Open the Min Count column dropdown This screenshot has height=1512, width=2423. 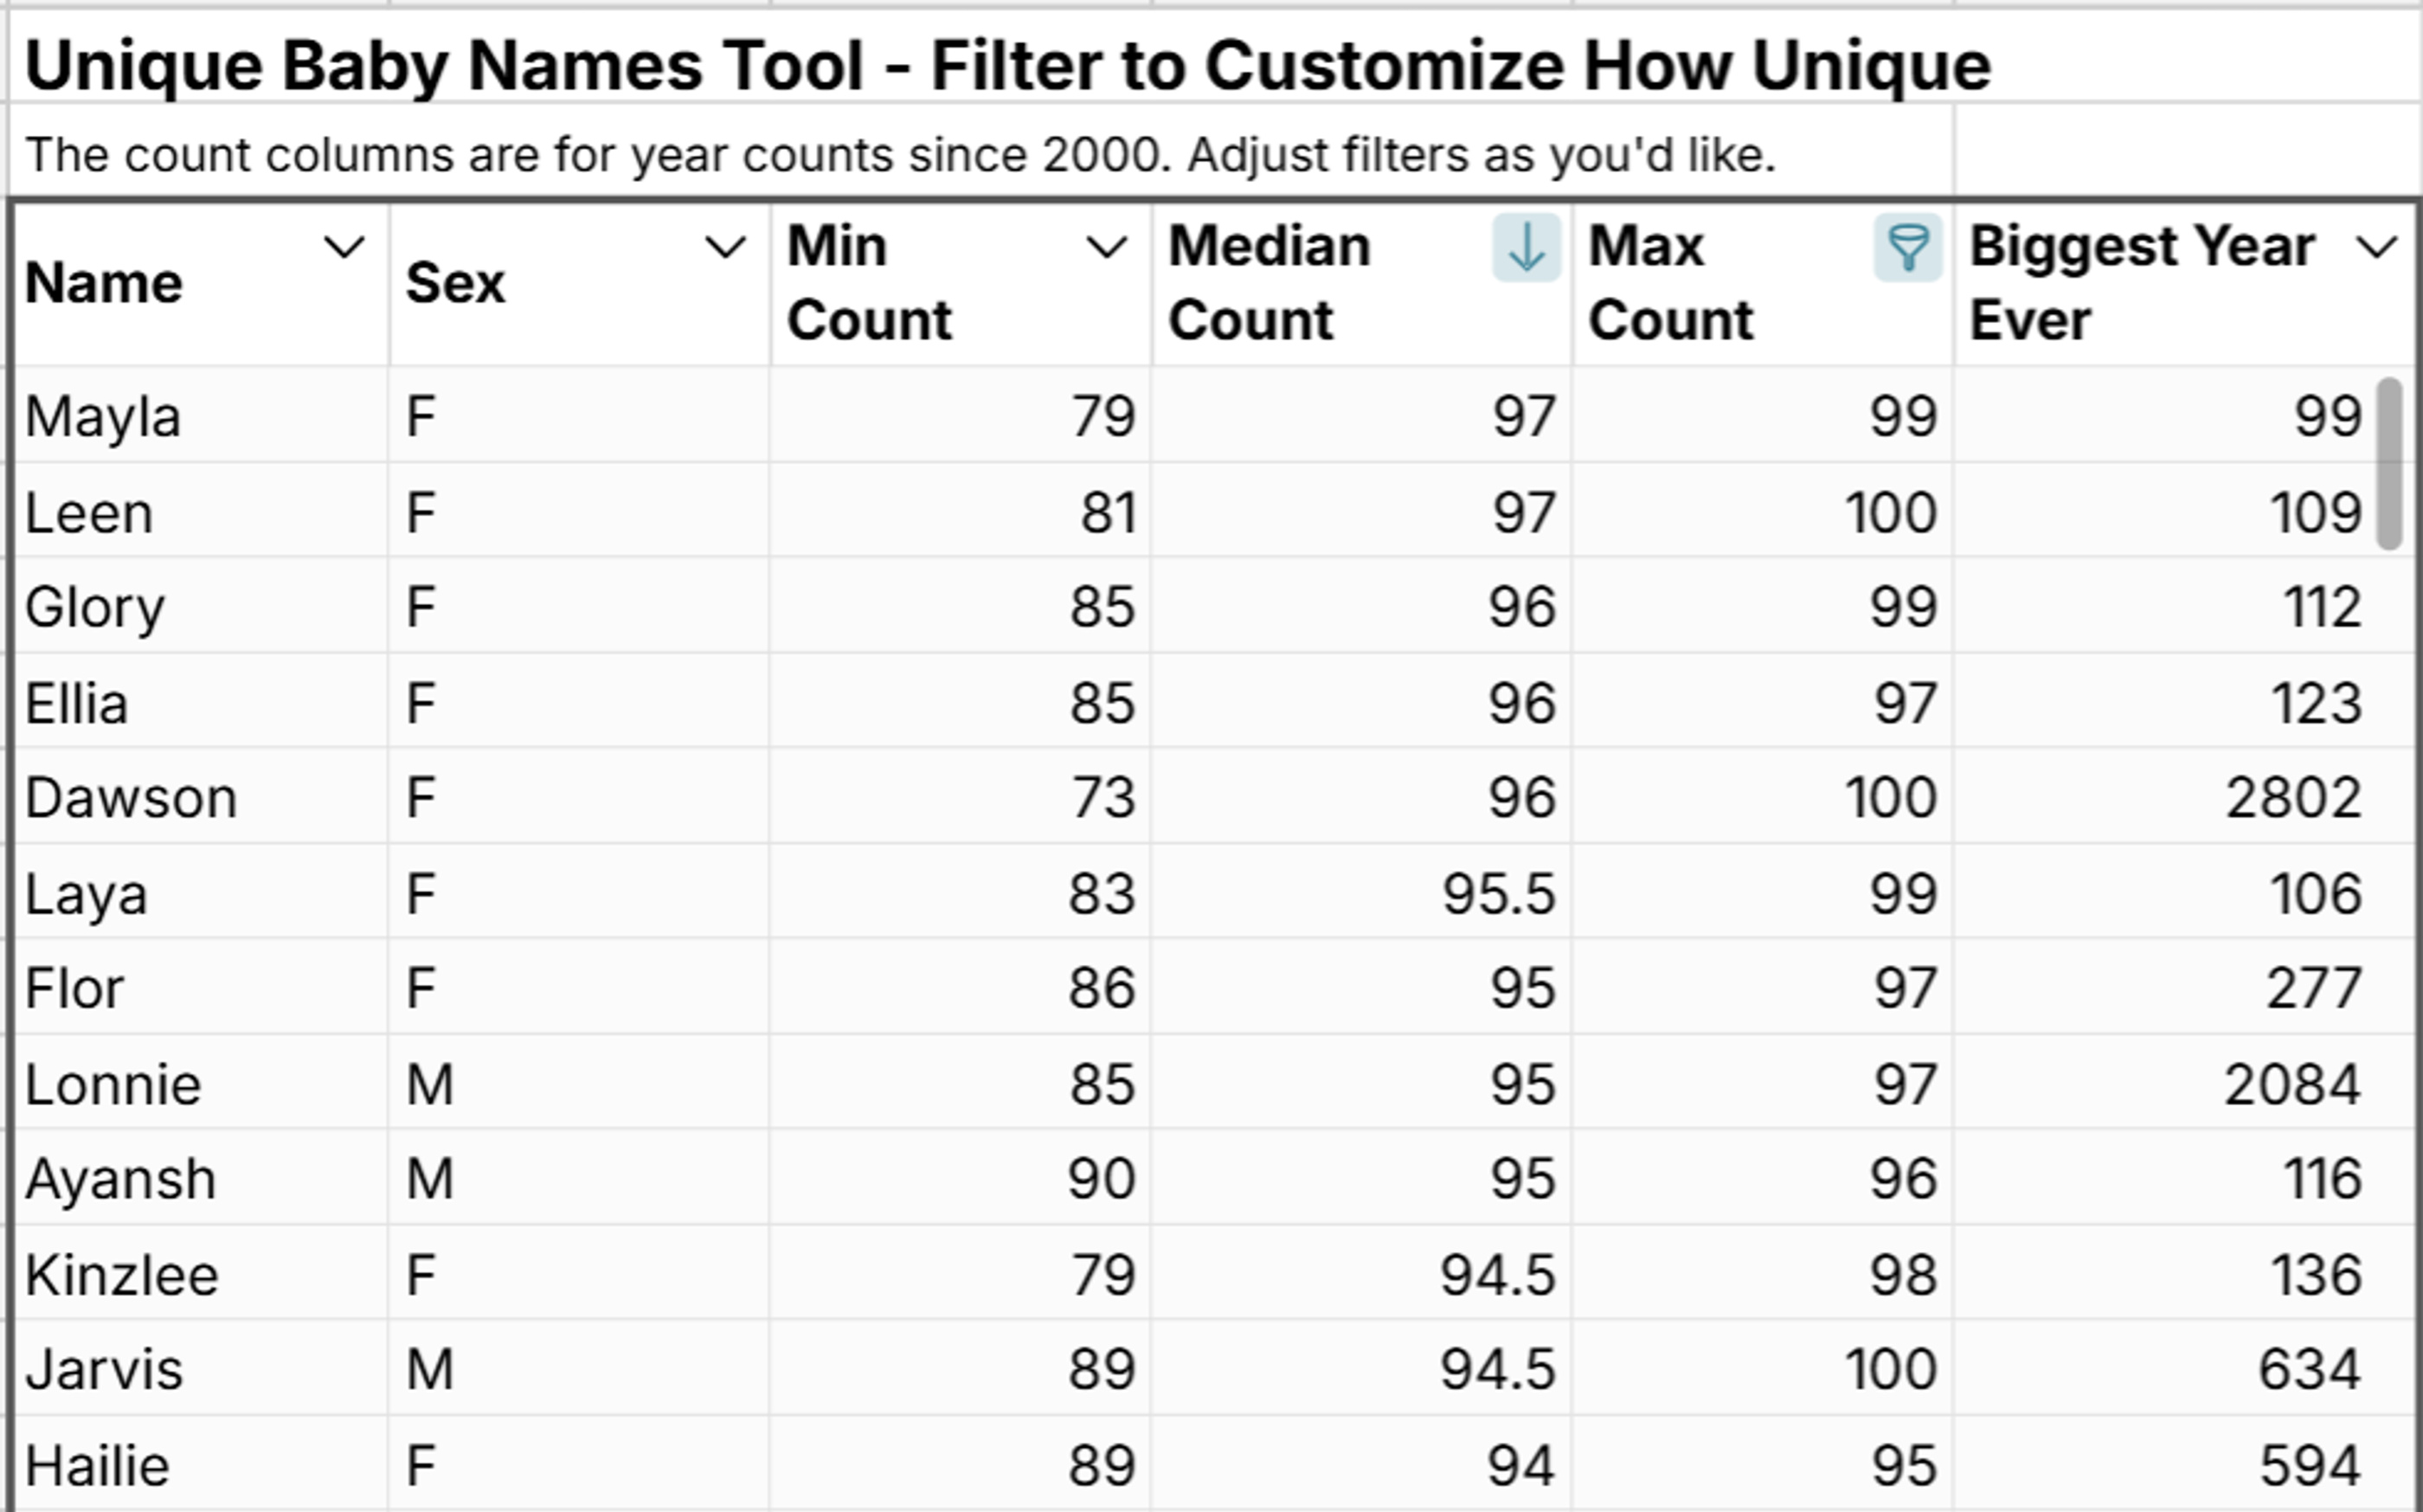tap(1106, 250)
